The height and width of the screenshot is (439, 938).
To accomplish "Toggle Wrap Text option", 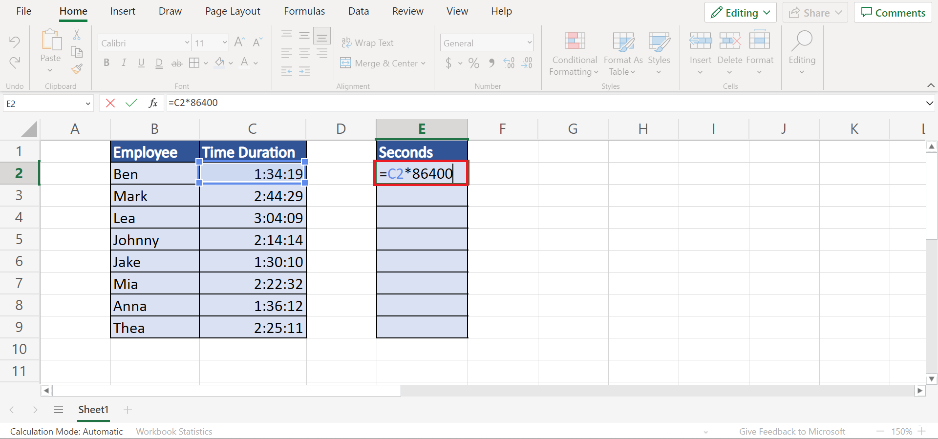I will [x=367, y=43].
